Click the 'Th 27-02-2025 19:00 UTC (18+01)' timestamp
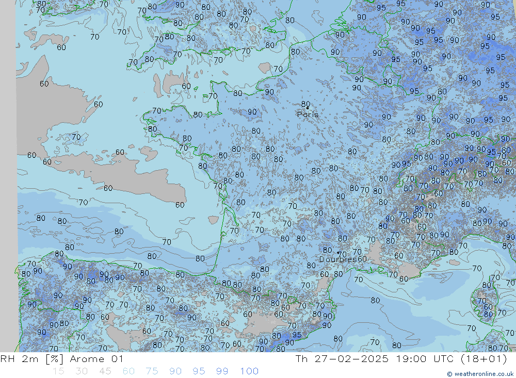This screenshot has width=516, height=378. click(401, 358)
